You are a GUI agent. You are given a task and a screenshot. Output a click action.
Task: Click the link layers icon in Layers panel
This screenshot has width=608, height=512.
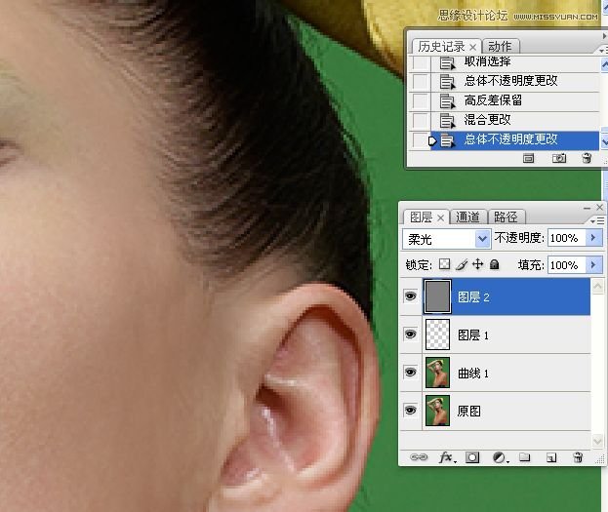click(x=419, y=457)
